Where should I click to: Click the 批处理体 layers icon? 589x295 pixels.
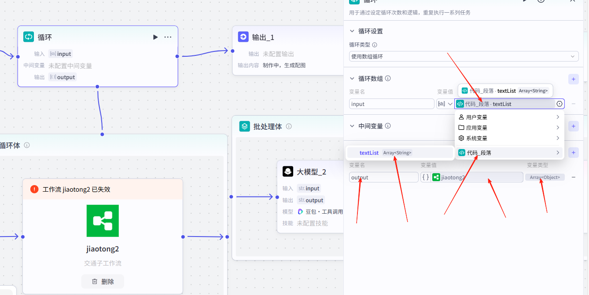pyautogui.click(x=244, y=127)
